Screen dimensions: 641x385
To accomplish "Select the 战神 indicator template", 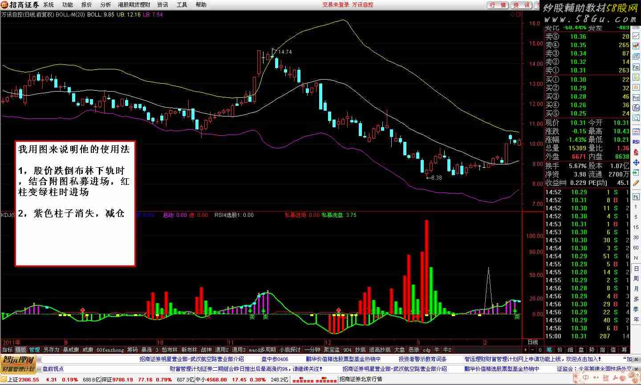I will click(x=206, y=350).
